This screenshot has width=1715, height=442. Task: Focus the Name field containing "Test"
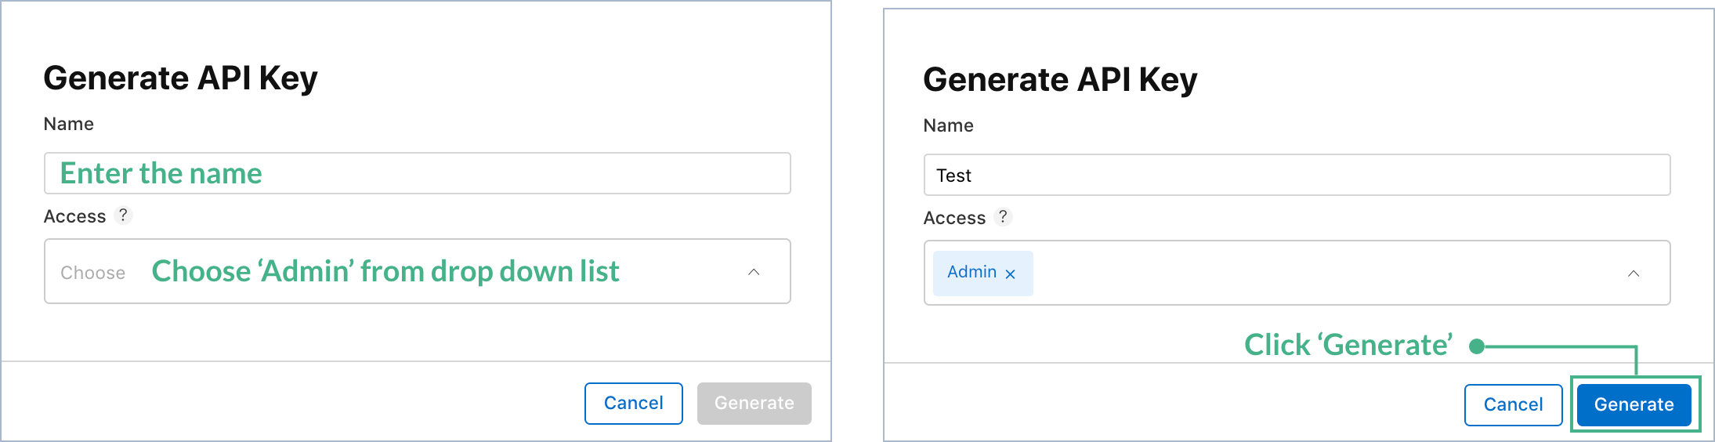click(x=1297, y=175)
